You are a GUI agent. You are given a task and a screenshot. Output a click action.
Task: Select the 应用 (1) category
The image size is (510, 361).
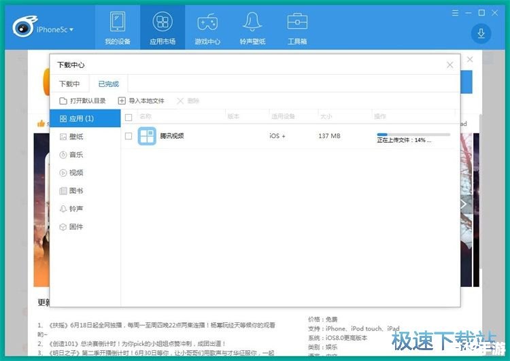[x=85, y=118]
